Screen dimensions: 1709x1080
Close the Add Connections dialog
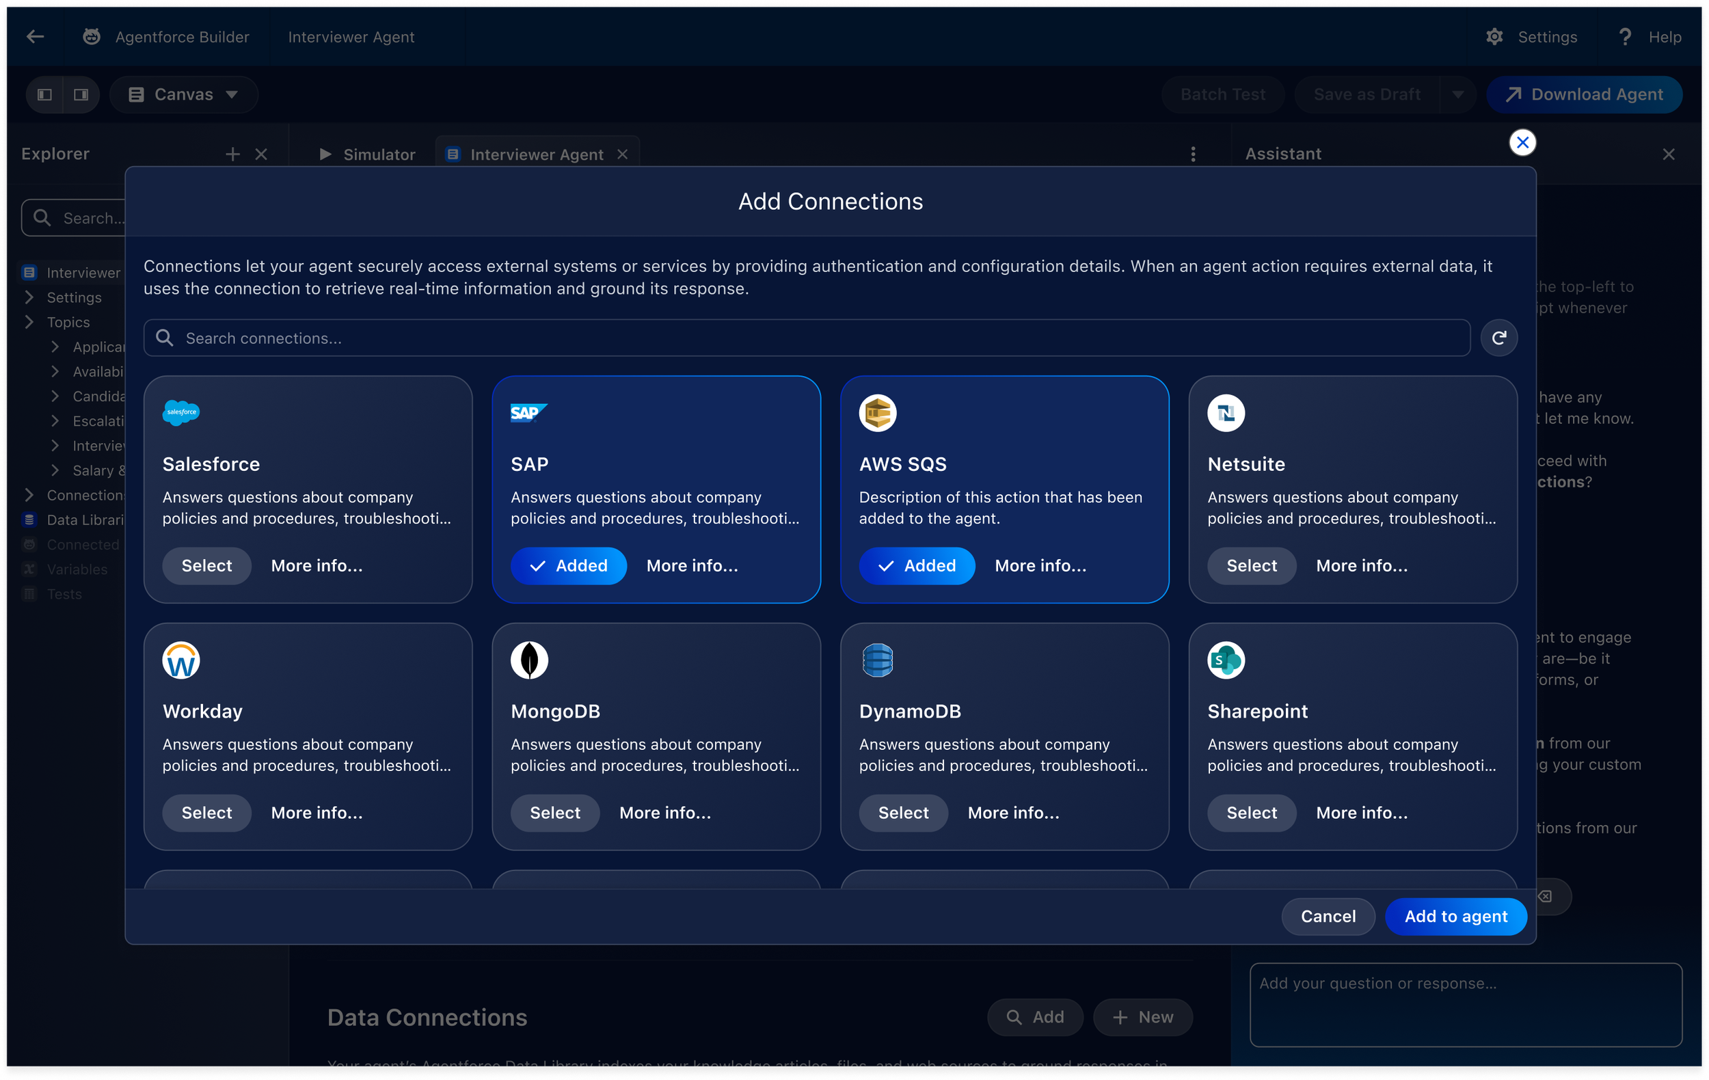point(1522,143)
